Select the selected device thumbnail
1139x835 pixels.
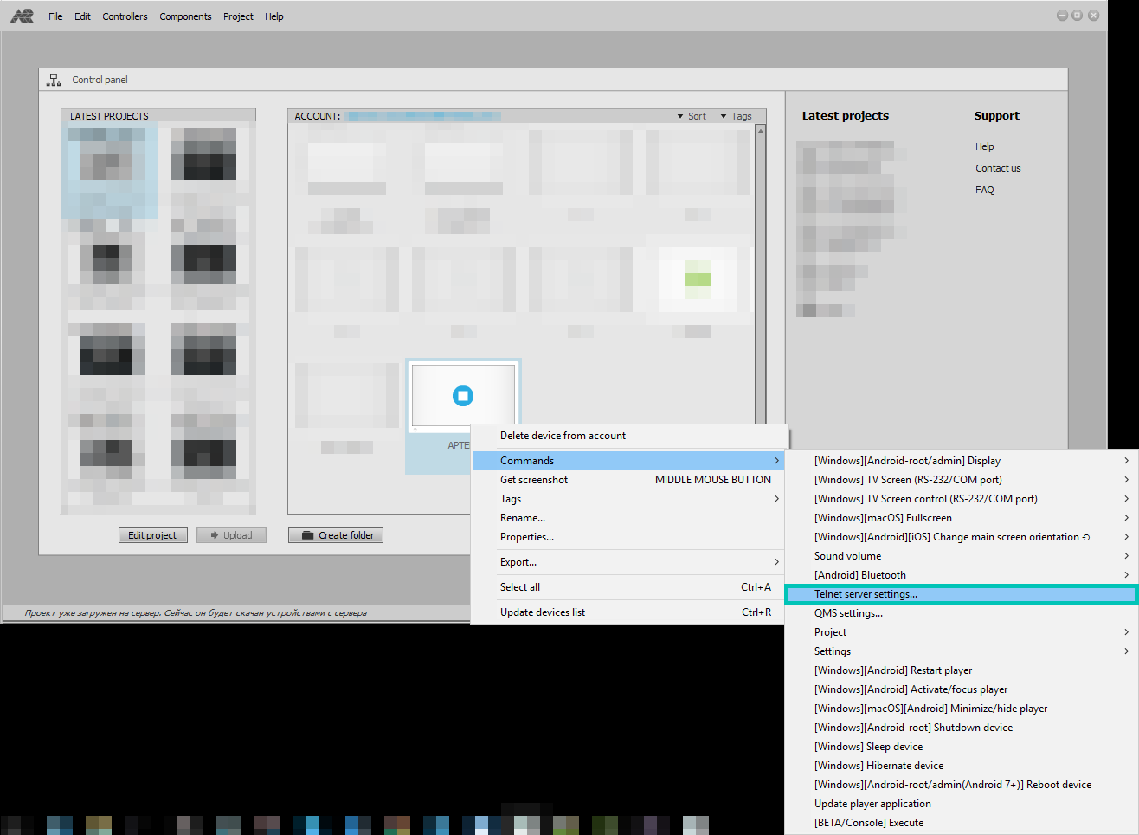463,396
